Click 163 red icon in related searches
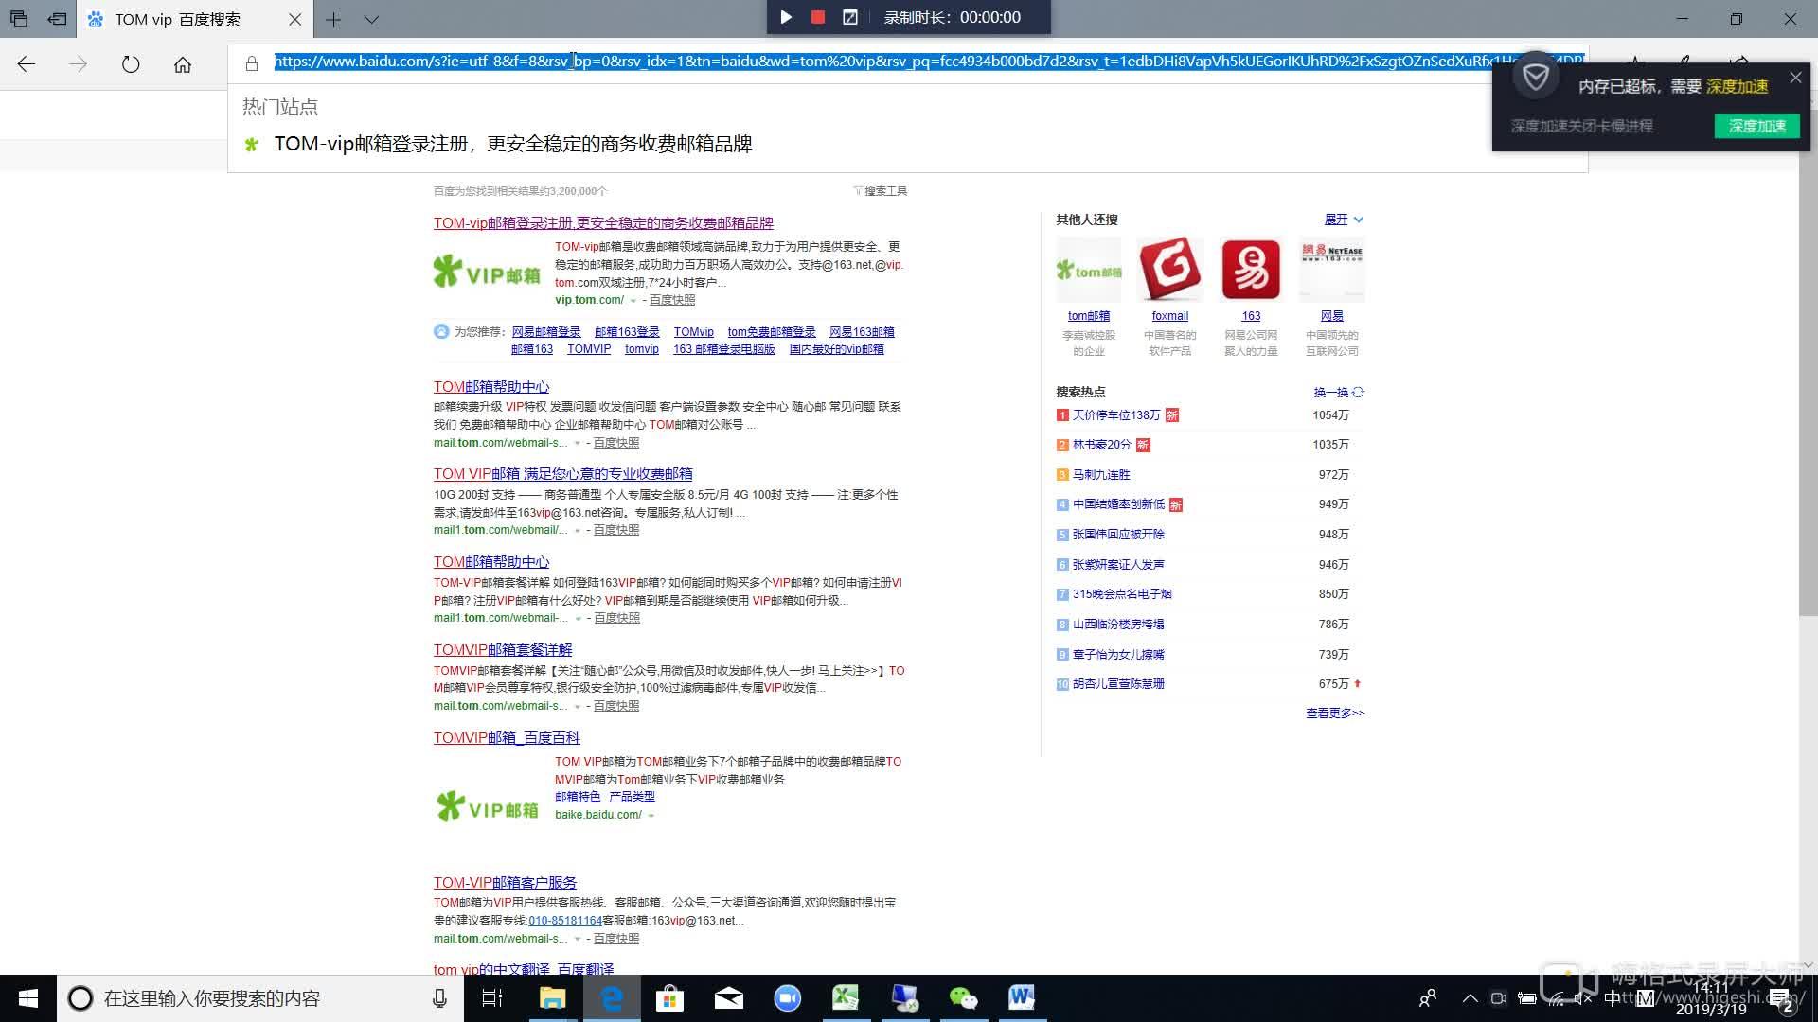Image resolution: width=1818 pixels, height=1022 pixels. (x=1251, y=271)
